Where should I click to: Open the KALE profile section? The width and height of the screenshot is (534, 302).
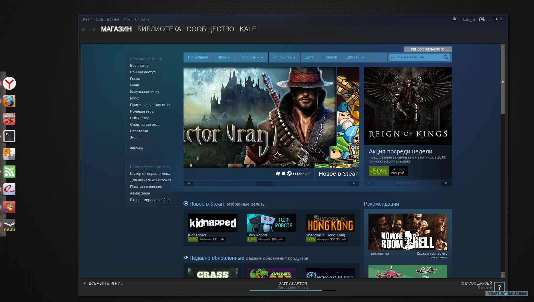click(248, 29)
